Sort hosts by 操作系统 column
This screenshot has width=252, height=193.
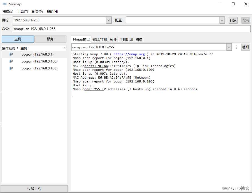pyautogui.click(x=10, y=48)
